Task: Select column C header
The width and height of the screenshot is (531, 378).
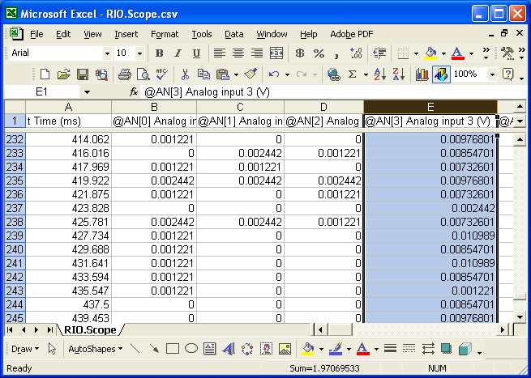Action: point(240,107)
